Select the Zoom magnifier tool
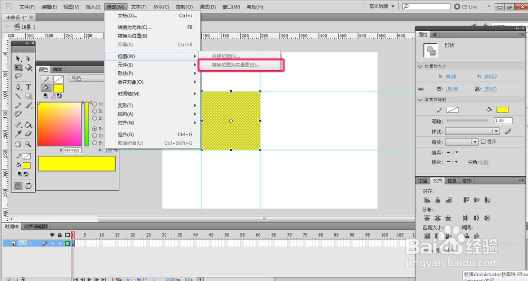 (29, 144)
